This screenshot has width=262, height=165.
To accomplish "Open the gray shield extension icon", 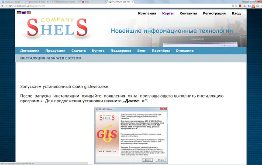I will (x=258, y=6).
